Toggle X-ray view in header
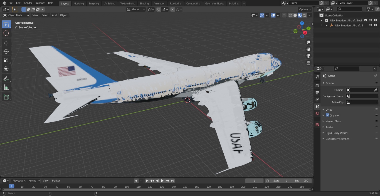 point(284,15)
